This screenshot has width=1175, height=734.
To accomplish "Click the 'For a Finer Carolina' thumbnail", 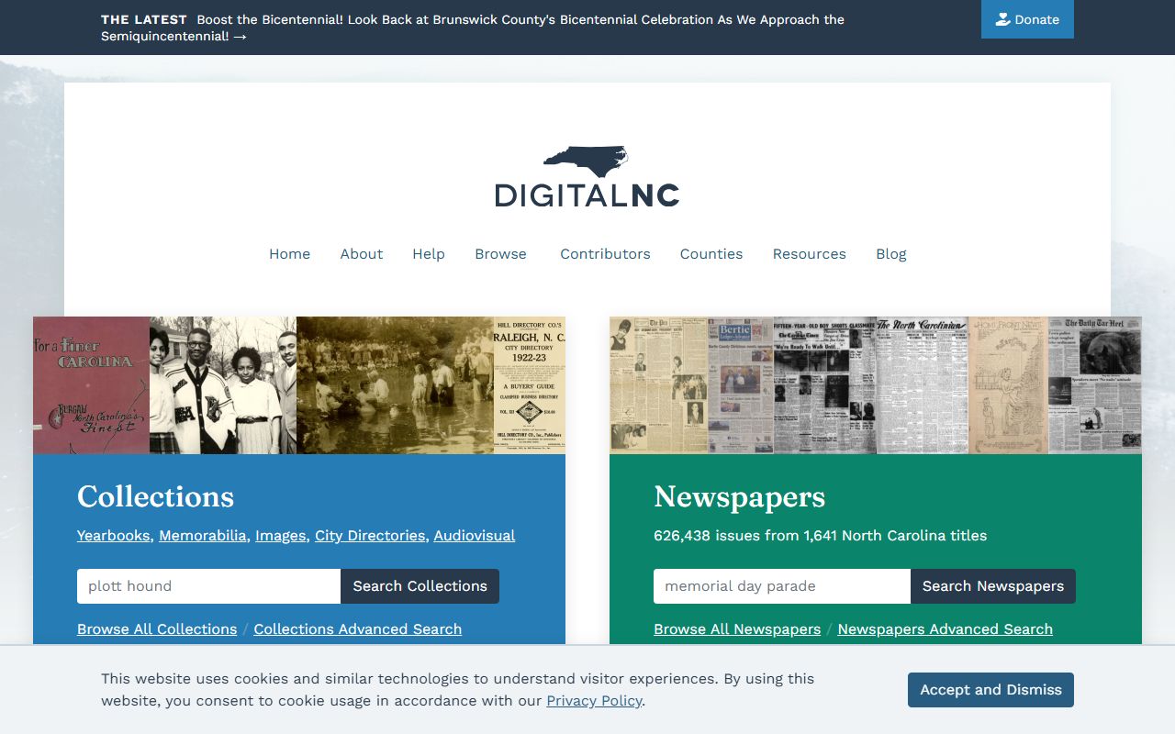I will (91, 385).
